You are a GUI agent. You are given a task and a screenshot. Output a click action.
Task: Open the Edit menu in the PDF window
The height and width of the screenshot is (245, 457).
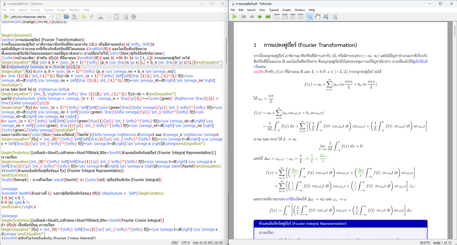pyautogui.click(x=241, y=10)
